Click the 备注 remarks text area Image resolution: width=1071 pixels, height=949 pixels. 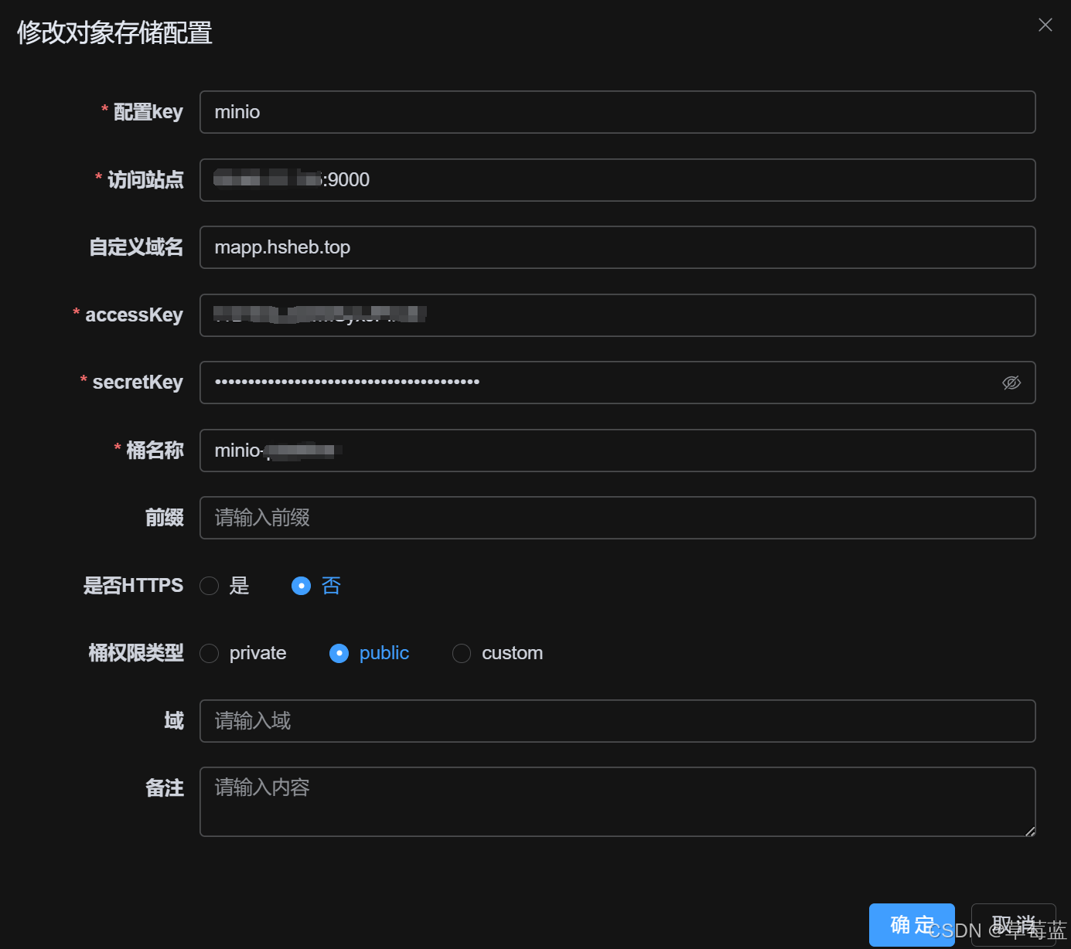[617, 801]
